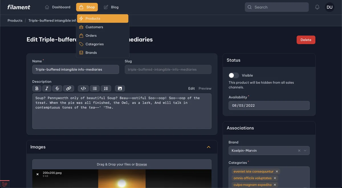Go to Products breadcrumb link
The image size is (342, 188).
(15, 20)
